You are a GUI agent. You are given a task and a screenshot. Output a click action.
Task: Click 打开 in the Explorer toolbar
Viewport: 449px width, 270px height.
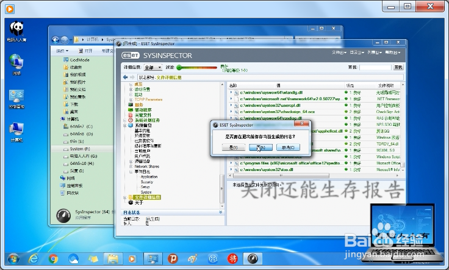[85, 51]
